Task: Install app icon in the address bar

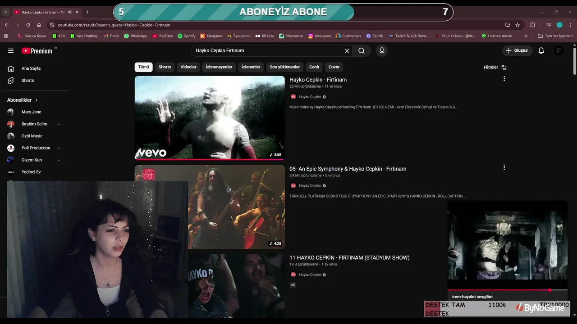Action: pos(508,25)
